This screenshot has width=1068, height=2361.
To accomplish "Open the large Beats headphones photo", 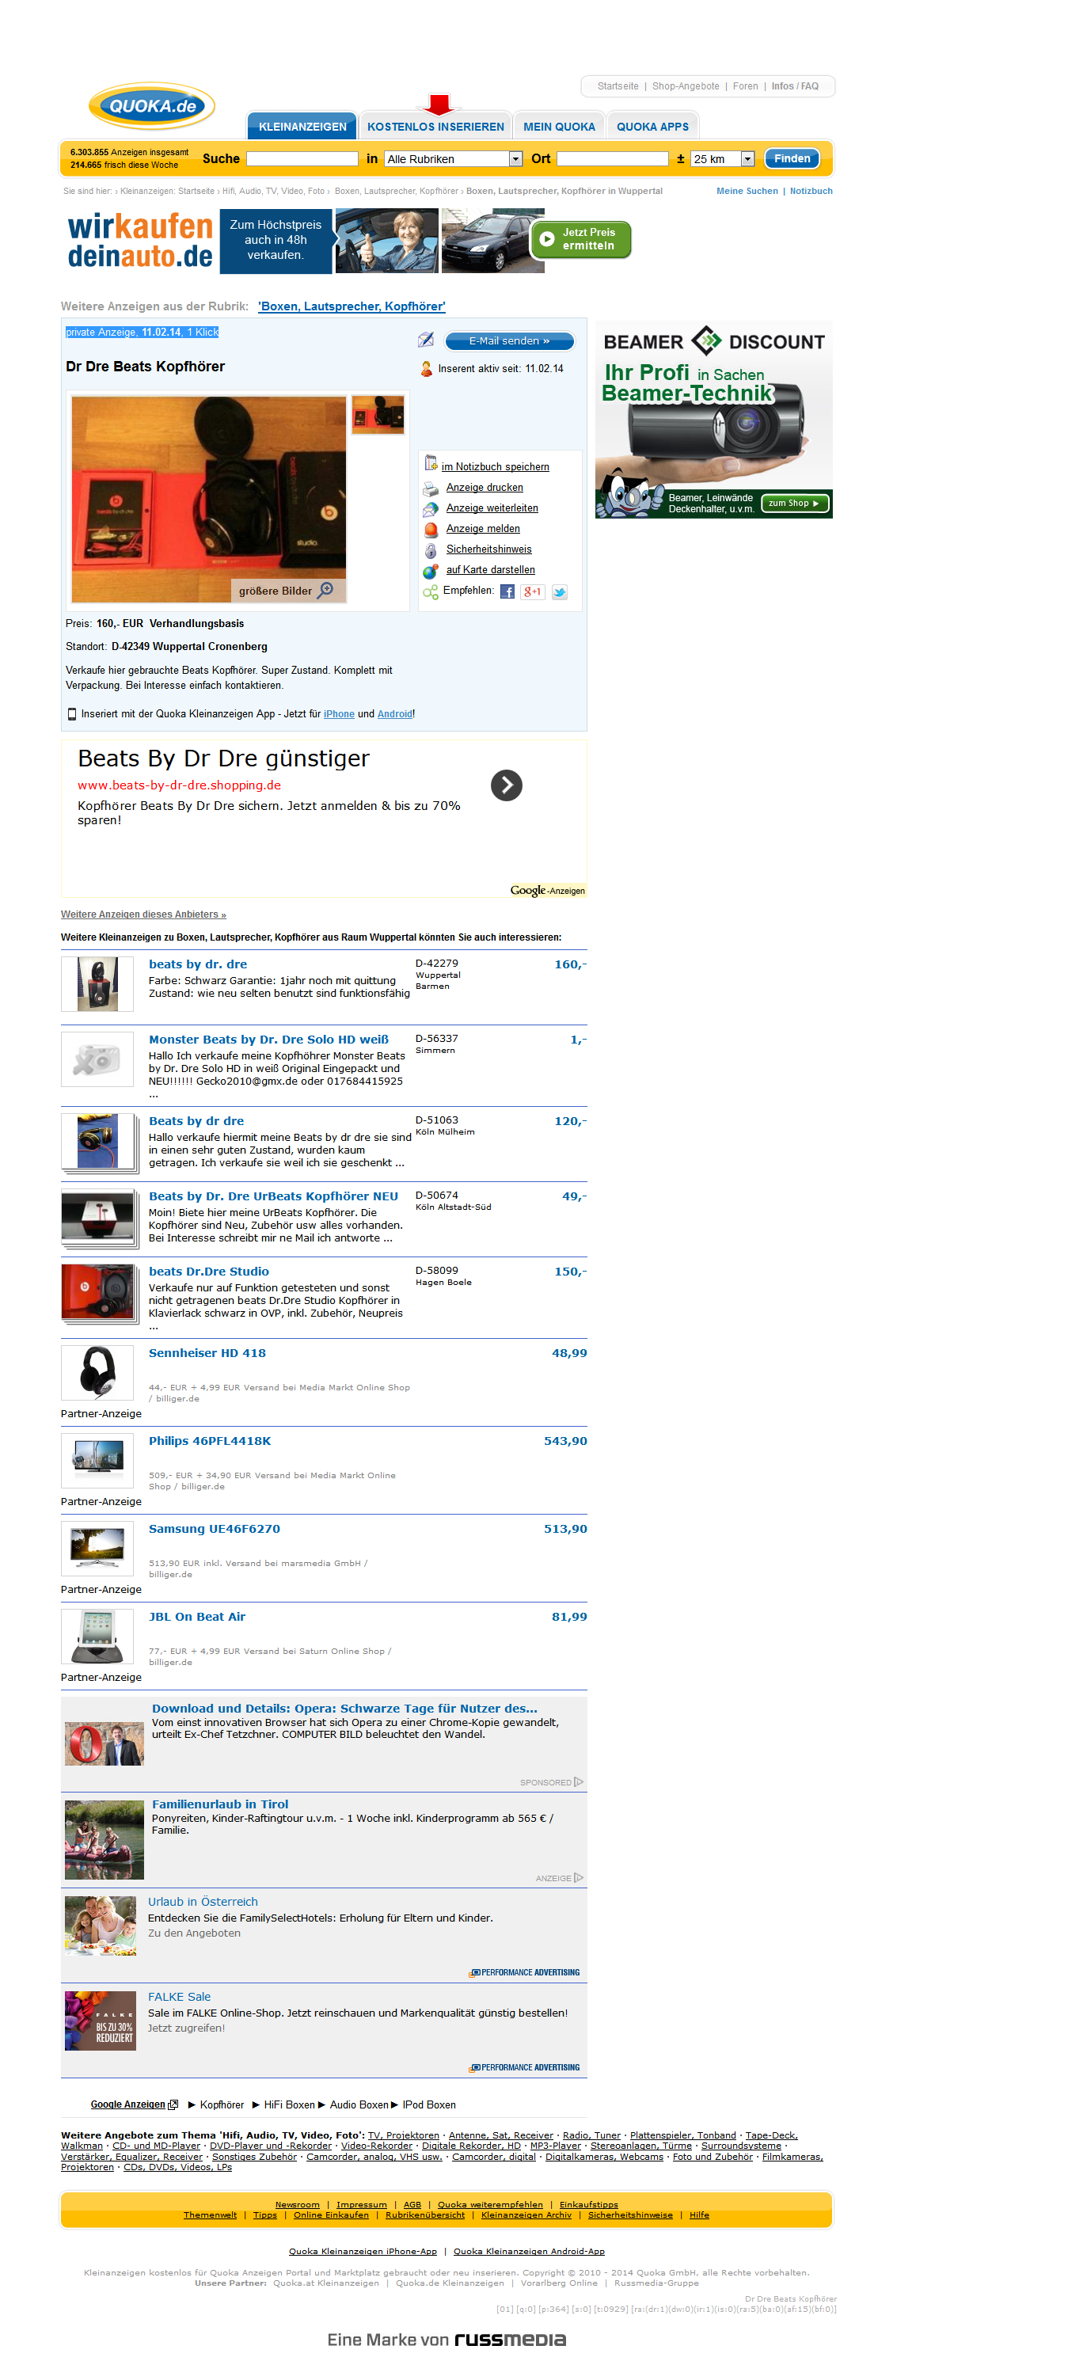I will click(209, 499).
